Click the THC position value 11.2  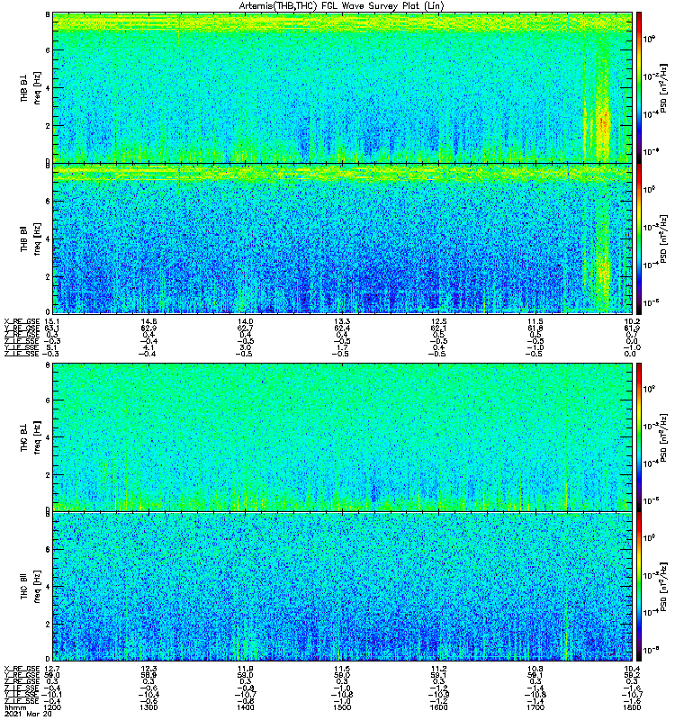coord(438,669)
